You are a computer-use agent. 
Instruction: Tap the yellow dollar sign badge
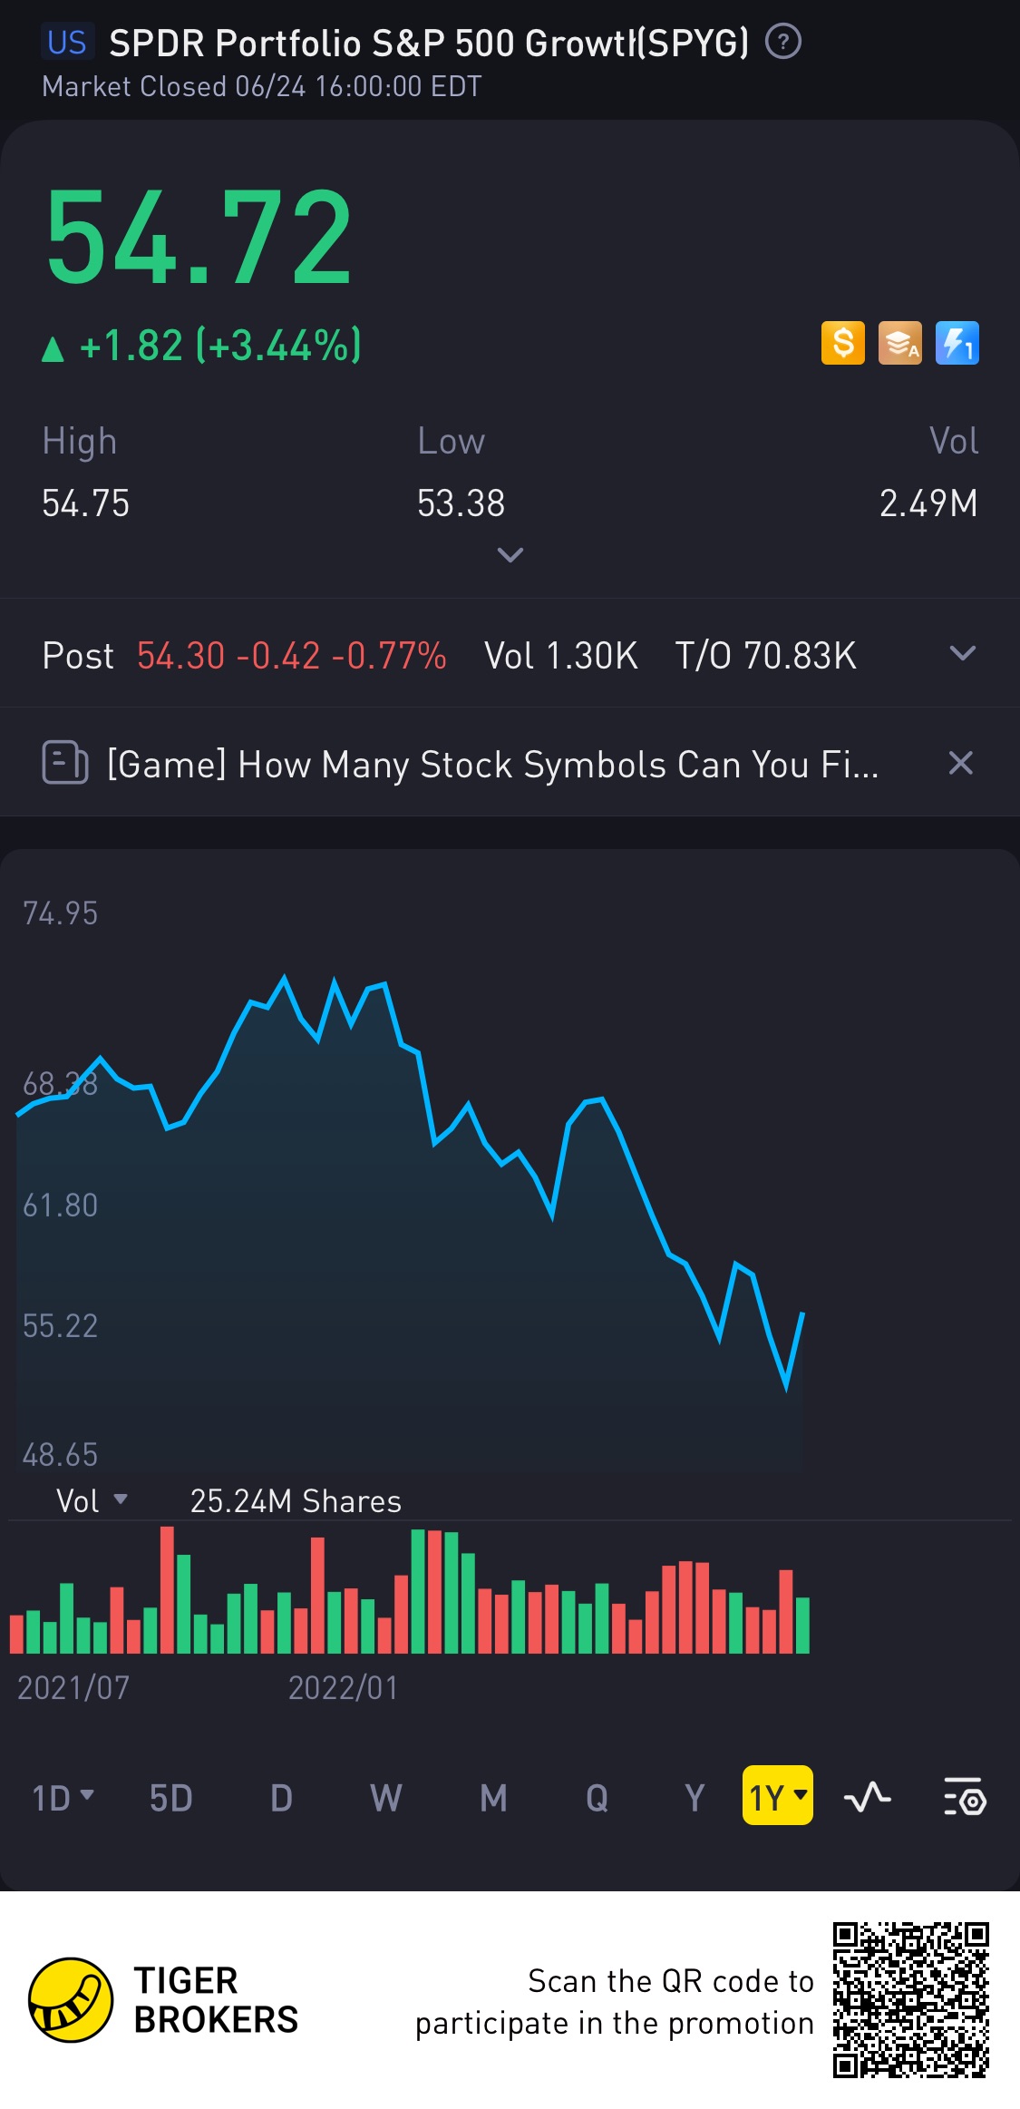(843, 343)
